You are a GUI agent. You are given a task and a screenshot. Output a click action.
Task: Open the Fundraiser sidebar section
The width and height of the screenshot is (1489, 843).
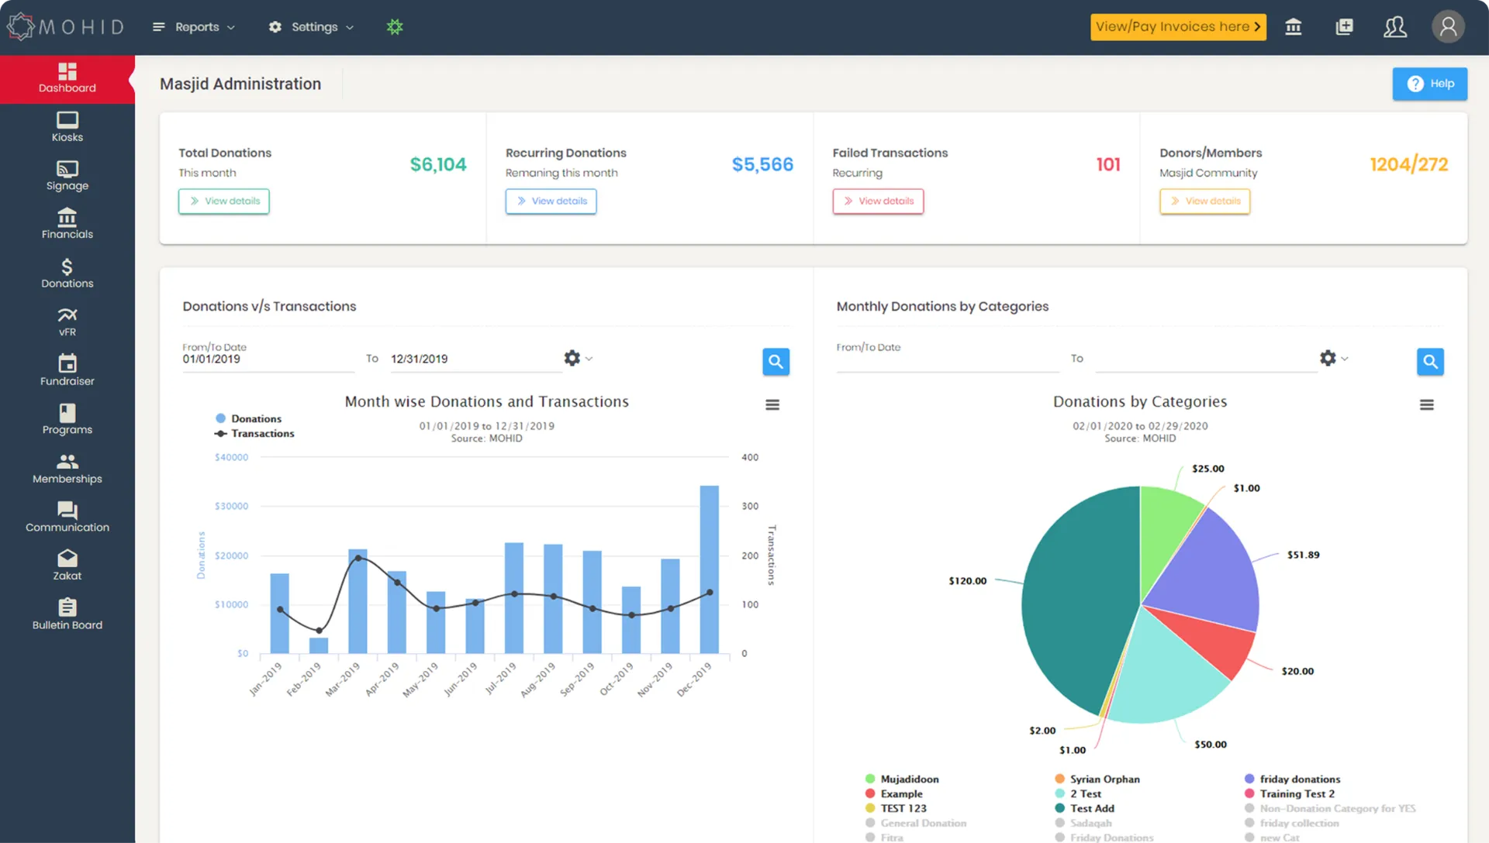67,371
